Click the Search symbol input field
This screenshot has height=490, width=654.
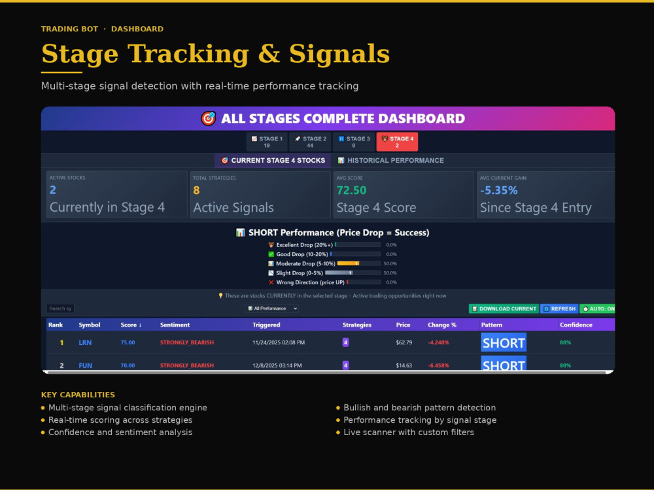[60, 309]
